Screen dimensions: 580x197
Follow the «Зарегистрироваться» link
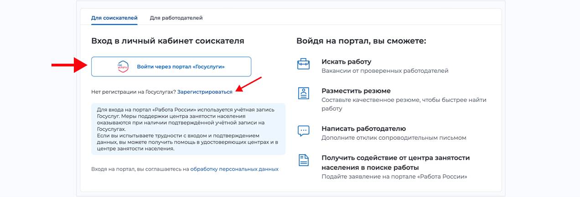(205, 91)
